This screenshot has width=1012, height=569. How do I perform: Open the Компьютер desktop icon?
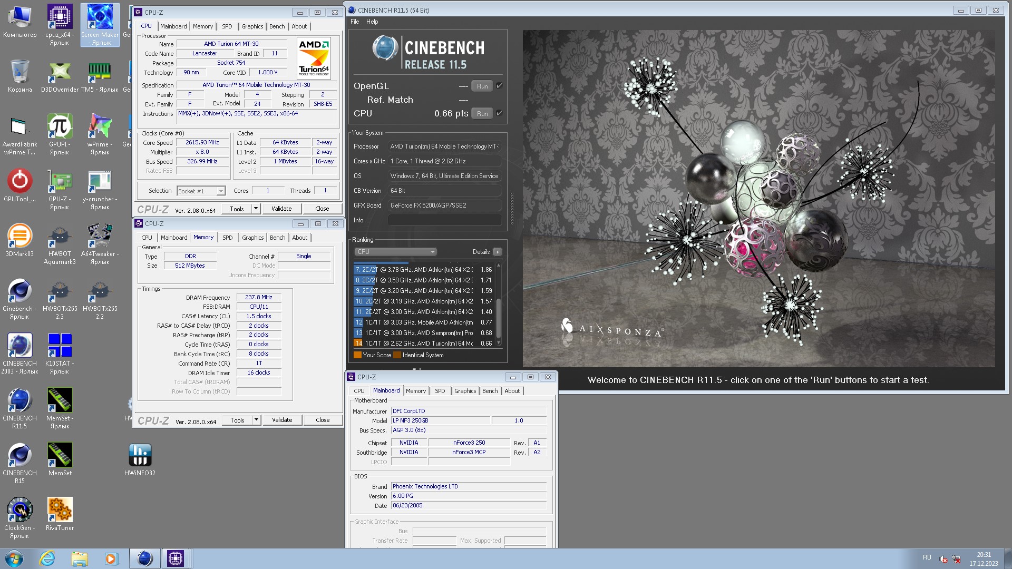tap(20, 22)
